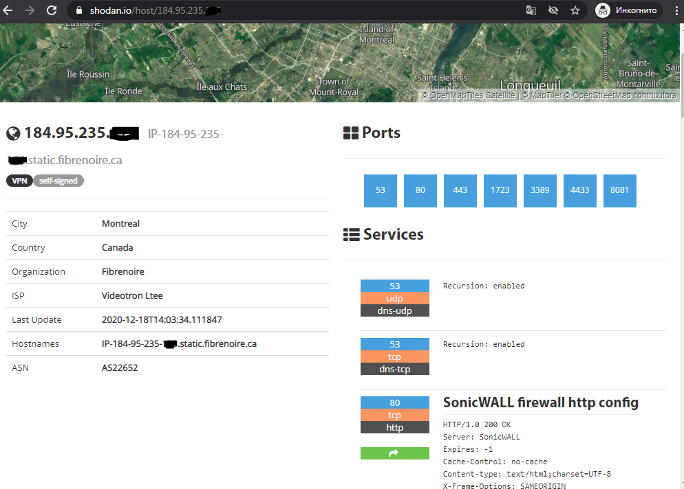684x489 pixels.
Task: Click the green redirect arrow under the http service
Action: coord(394,453)
